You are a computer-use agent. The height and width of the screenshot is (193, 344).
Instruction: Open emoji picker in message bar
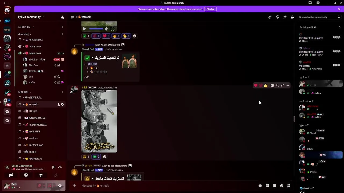(282, 185)
